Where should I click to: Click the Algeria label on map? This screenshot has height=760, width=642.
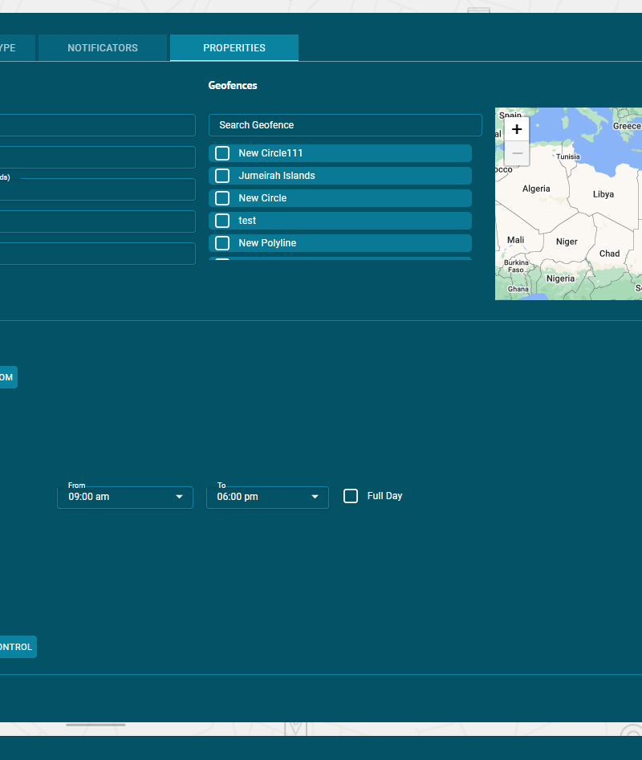(x=536, y=189)
